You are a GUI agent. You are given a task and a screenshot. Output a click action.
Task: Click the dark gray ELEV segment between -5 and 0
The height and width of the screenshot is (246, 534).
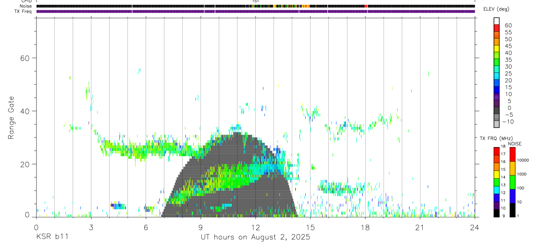click(497, 110)
